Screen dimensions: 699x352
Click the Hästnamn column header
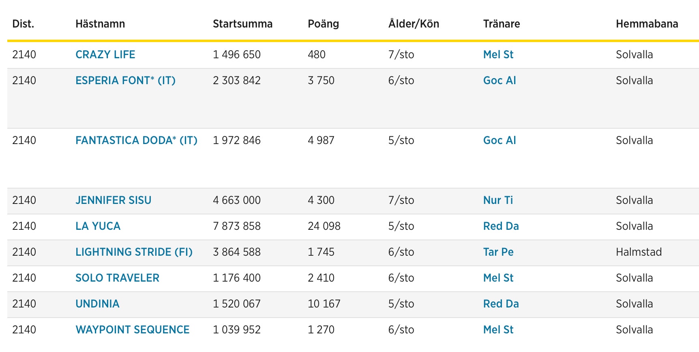[100, 24]
